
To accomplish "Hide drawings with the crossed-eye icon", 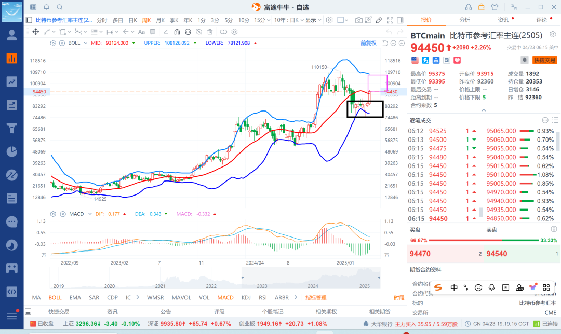I will (199, 32).
